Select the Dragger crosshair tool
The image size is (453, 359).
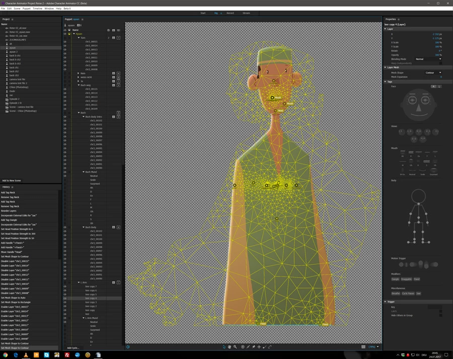(259, 347)
